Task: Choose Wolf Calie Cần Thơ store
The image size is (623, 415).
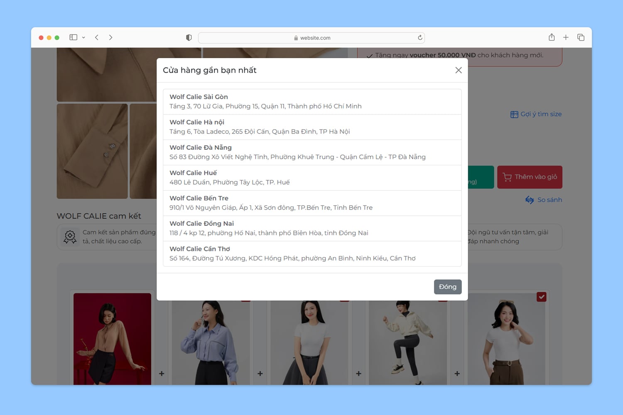Action: [312, 254]
